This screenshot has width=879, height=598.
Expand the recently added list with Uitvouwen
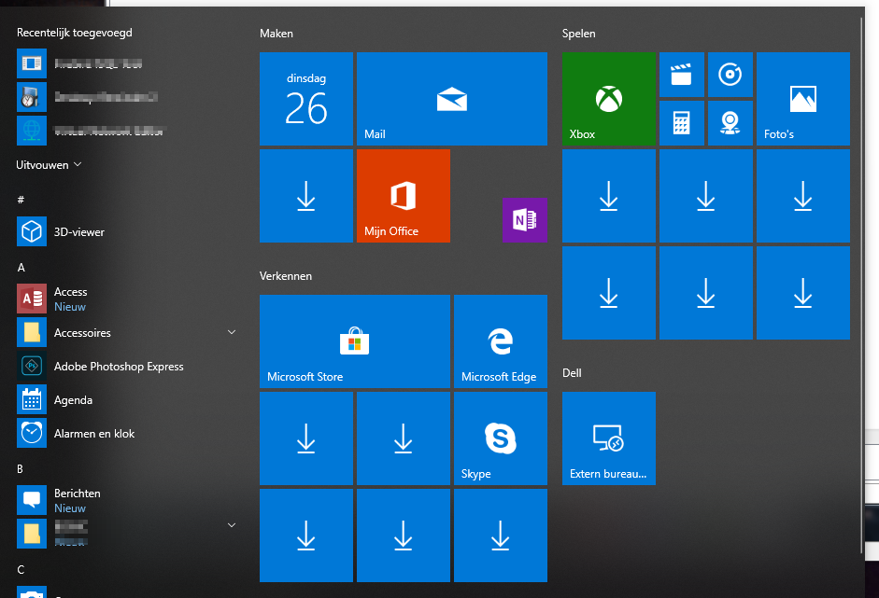[x=49, y=164]
